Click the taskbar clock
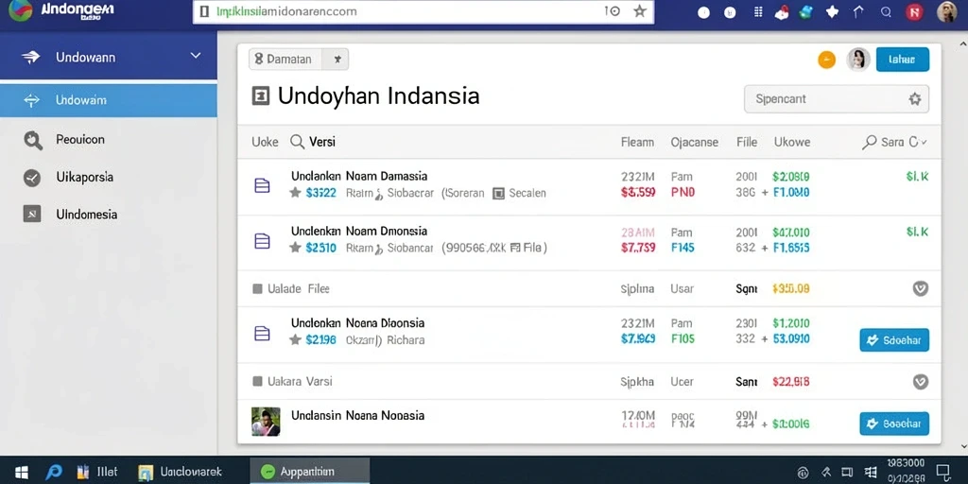The height and width of the screenshot is (484, 968). pos(906,471)
